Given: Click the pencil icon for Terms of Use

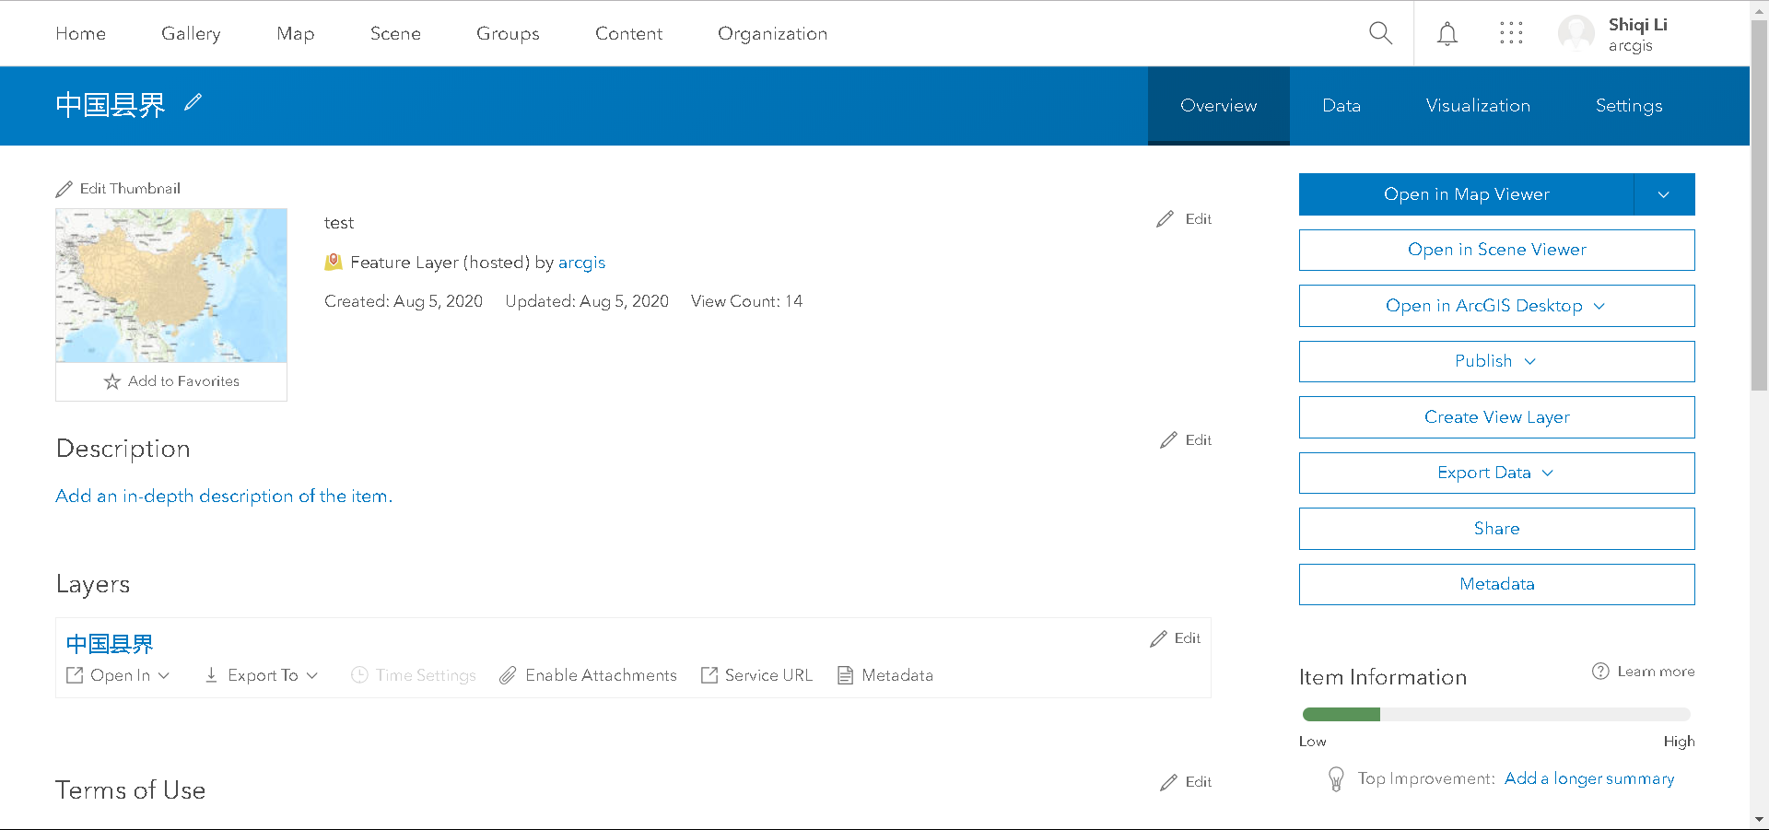Looking at the screenshot, I should [x=1169, y=782].
